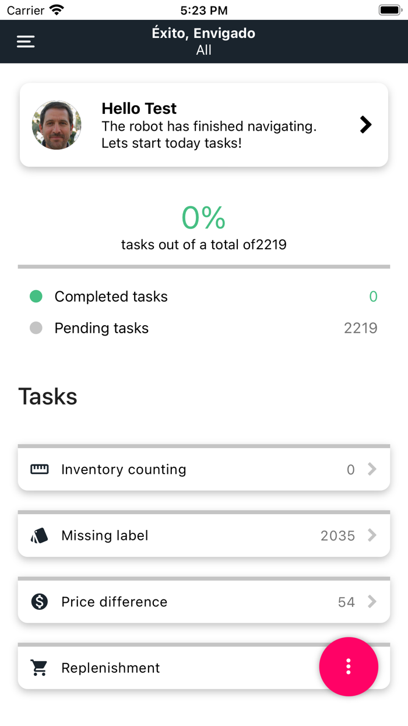Open Pending tasks showing 2219
Viewport: 408px width, 726px height.
click(361, 328)
